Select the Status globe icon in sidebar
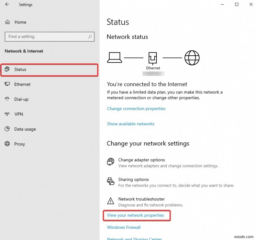 [x=7, y=69]
